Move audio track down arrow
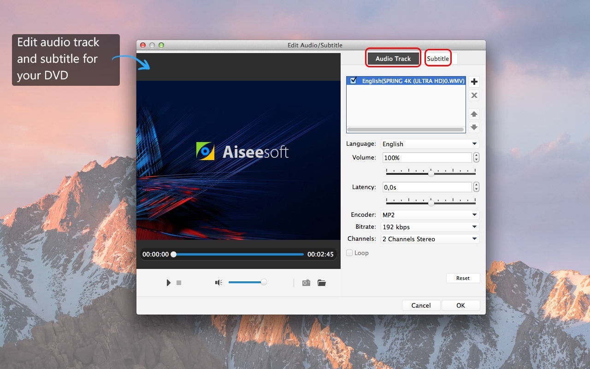Image resolution: width=590 pixels, height=369 pixels. 474,127
